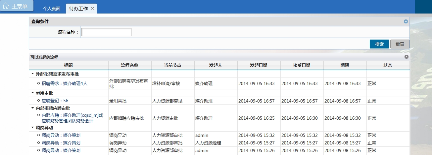Sort by 发起日期 column header
The image size is (432, 155).
point(259,65)
